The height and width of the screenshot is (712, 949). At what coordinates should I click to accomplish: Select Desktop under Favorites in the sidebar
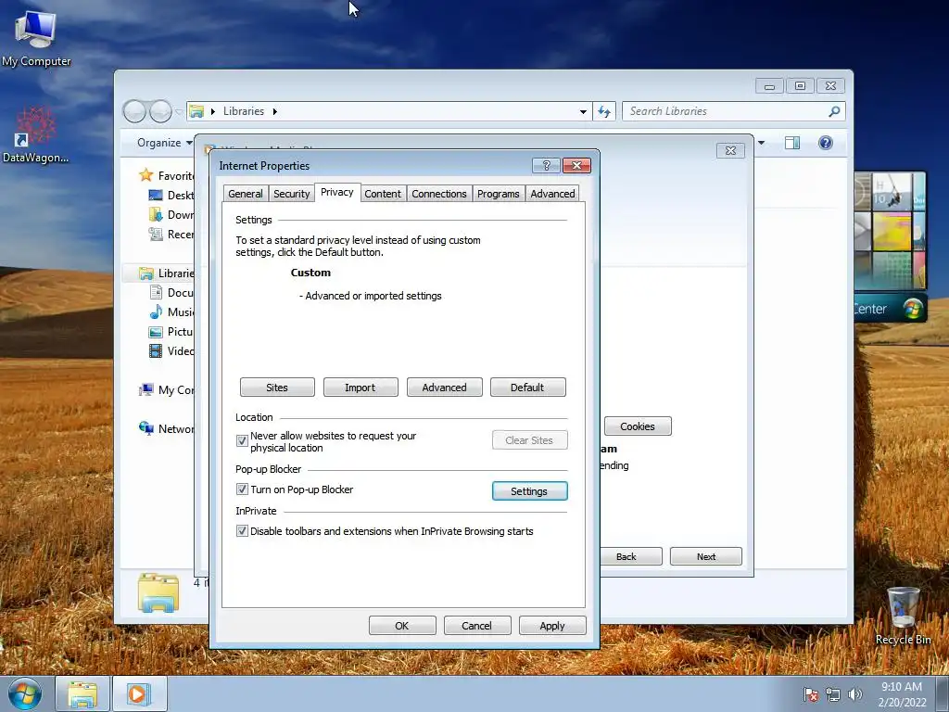click(171, 195)
